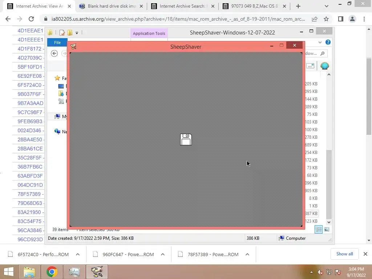Open the 96CD923D ROM link
The height and width of the screenshot is (279, 372).
click(x=30, y=239)
